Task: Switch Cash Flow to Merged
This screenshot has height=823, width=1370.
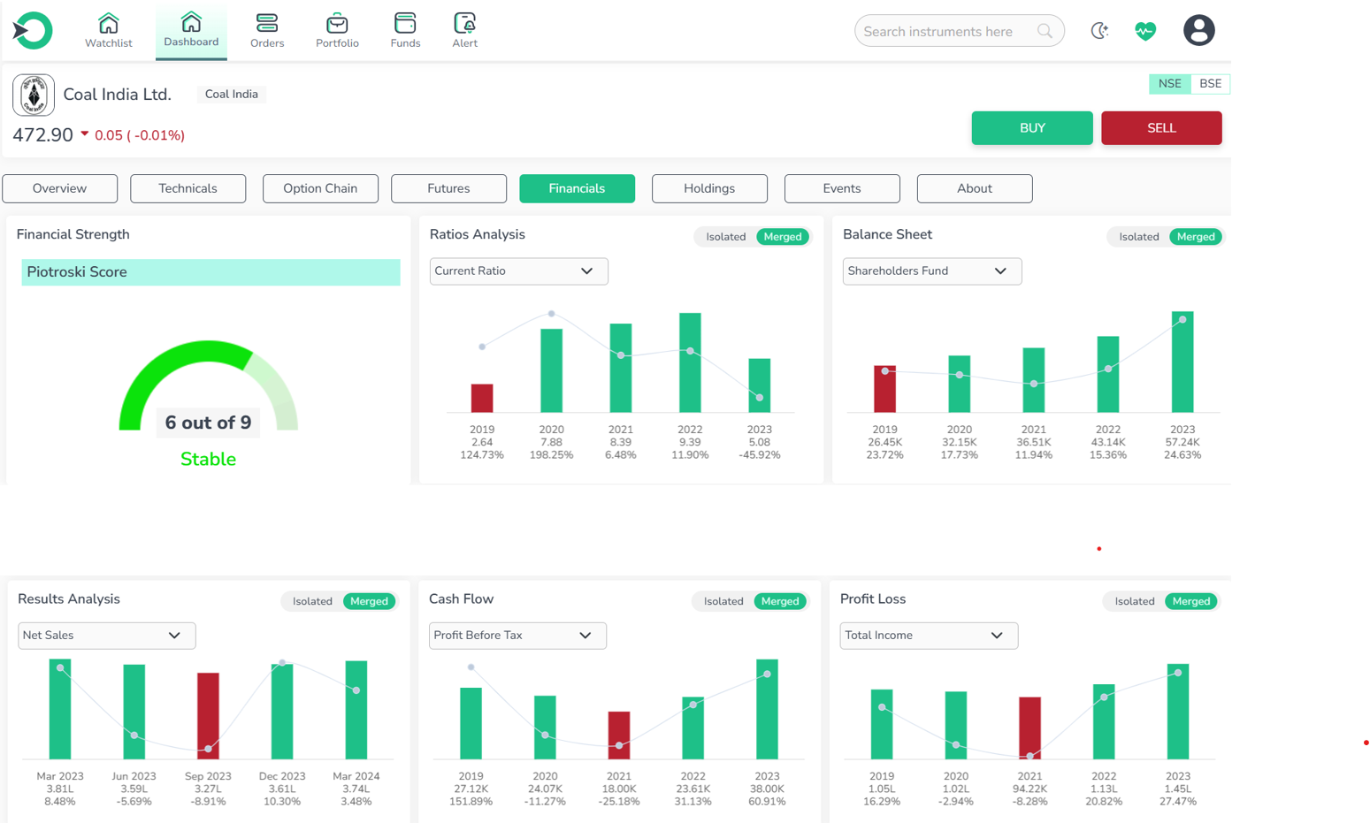Action: 780,601
